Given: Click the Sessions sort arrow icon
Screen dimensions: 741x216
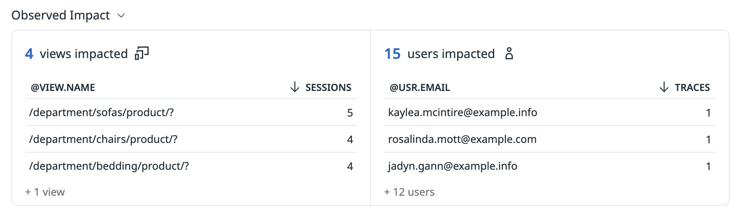Looking at the screenshot, I should click(295, 87).
